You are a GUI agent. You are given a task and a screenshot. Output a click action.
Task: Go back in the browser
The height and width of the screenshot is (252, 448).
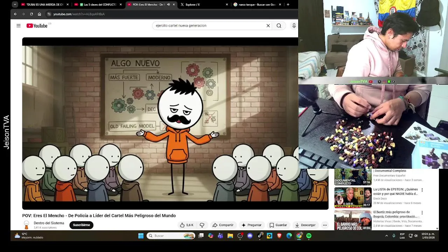tap(15, 14)
